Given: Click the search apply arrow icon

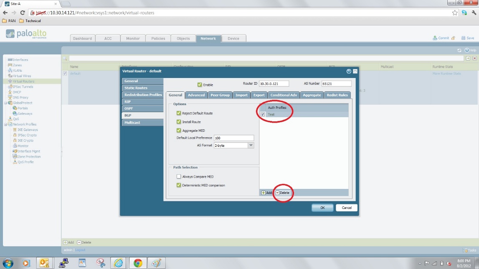Looking at the screenshot, I should click(468, 58).
